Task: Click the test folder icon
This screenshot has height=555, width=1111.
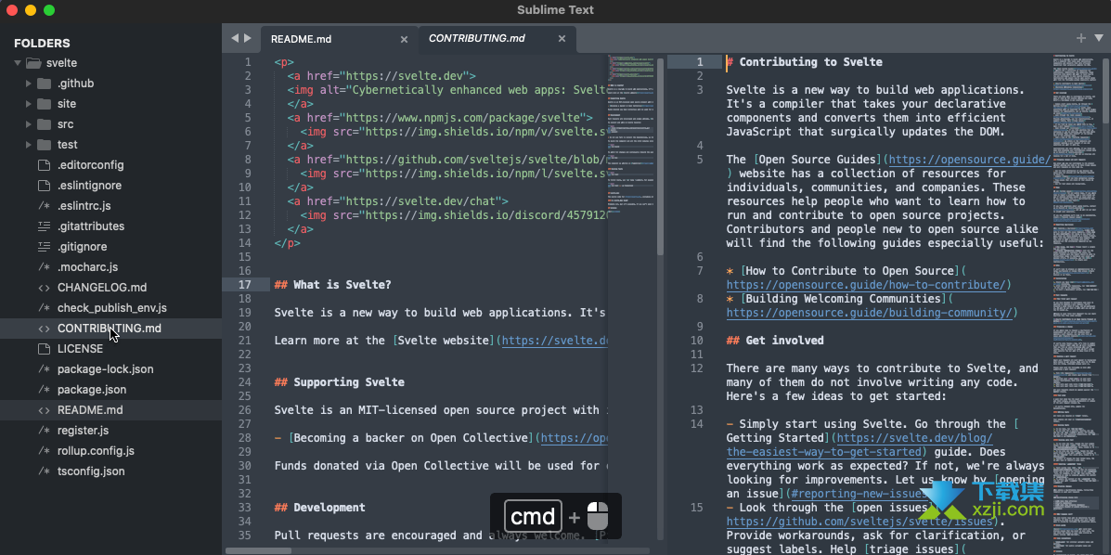Action: 44,145
